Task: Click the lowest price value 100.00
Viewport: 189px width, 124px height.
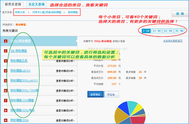Action: pos(112,78)
